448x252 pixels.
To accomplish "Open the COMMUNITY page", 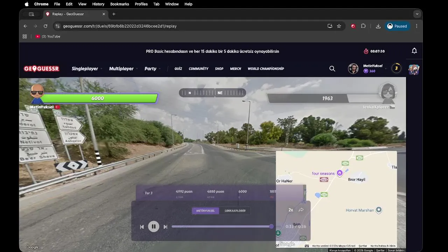I will tap(198, 69).
